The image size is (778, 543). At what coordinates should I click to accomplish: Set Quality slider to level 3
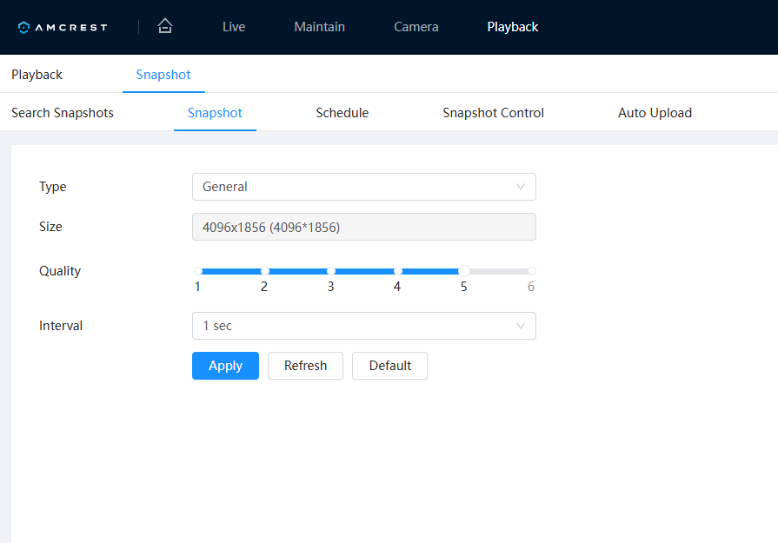(x=331, y=271)
